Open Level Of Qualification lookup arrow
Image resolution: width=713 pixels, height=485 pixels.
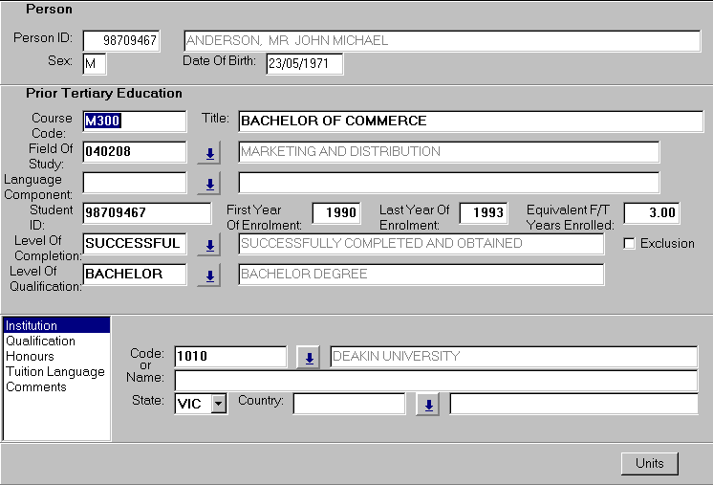click(208, 276)
